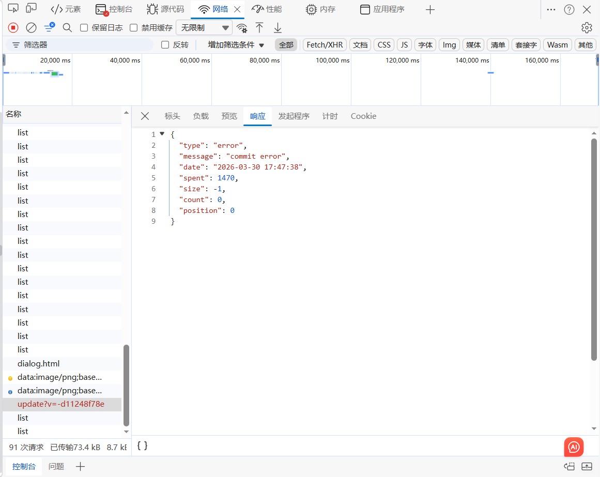Open the 控制台 panel tab

coord(114,9)
